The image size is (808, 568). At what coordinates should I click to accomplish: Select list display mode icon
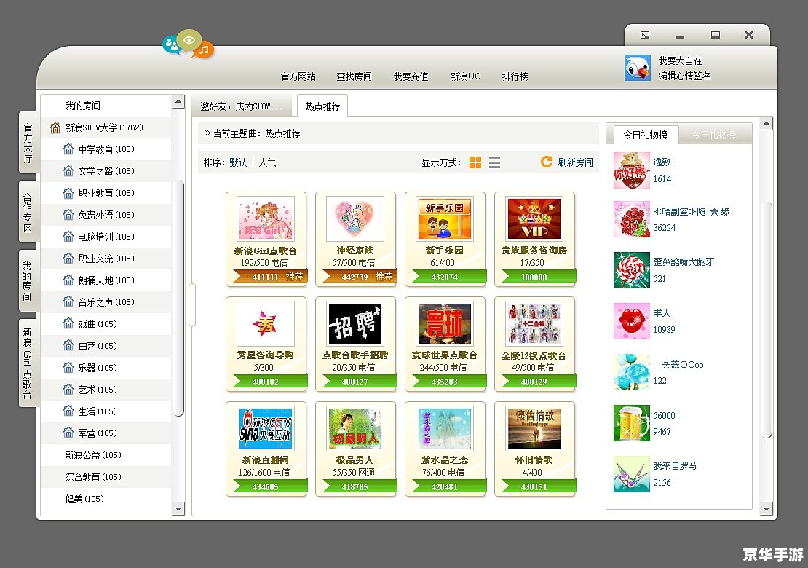[495, 162]
